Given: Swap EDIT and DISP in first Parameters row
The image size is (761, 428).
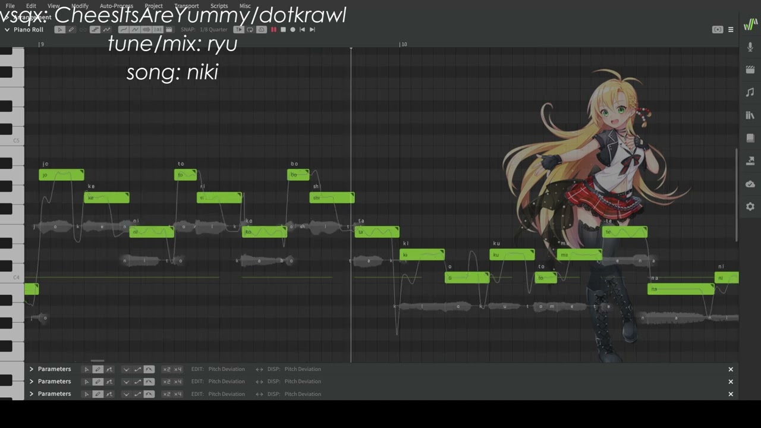Looking at the screenshot, I should tap(259, 369).
